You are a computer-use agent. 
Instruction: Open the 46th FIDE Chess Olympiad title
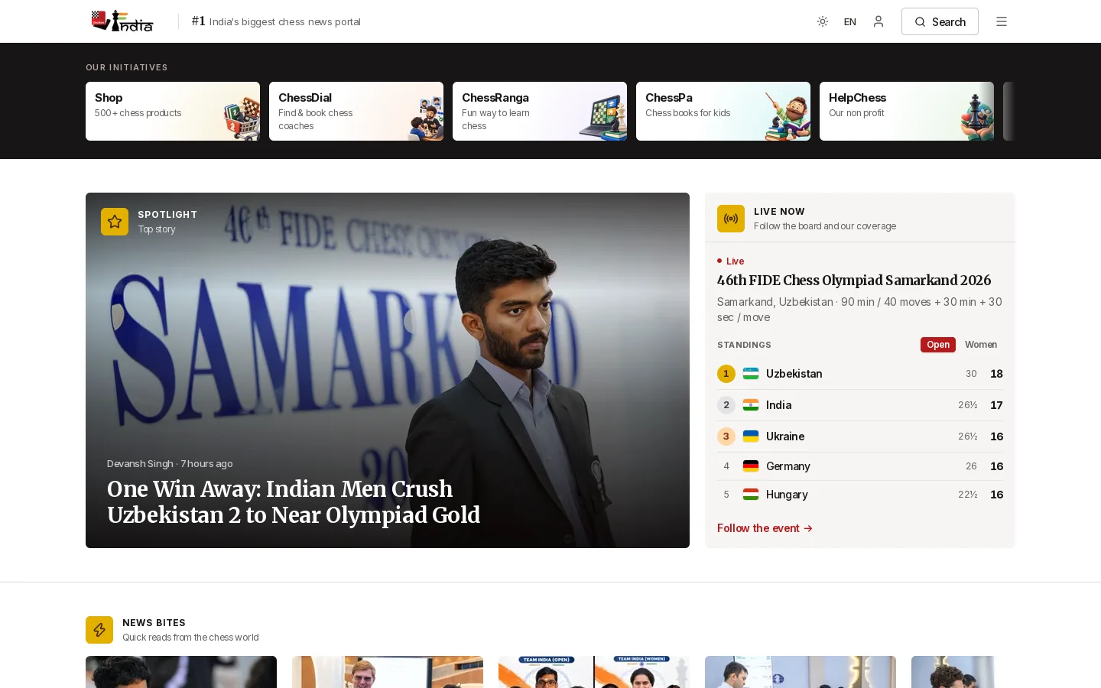(854, 281)
